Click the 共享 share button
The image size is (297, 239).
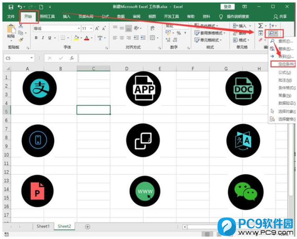pyautogui.click(x=280, y=17)
